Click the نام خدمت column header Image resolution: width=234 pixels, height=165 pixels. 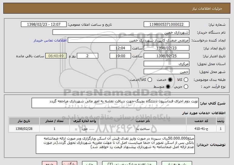coord(143,121)
